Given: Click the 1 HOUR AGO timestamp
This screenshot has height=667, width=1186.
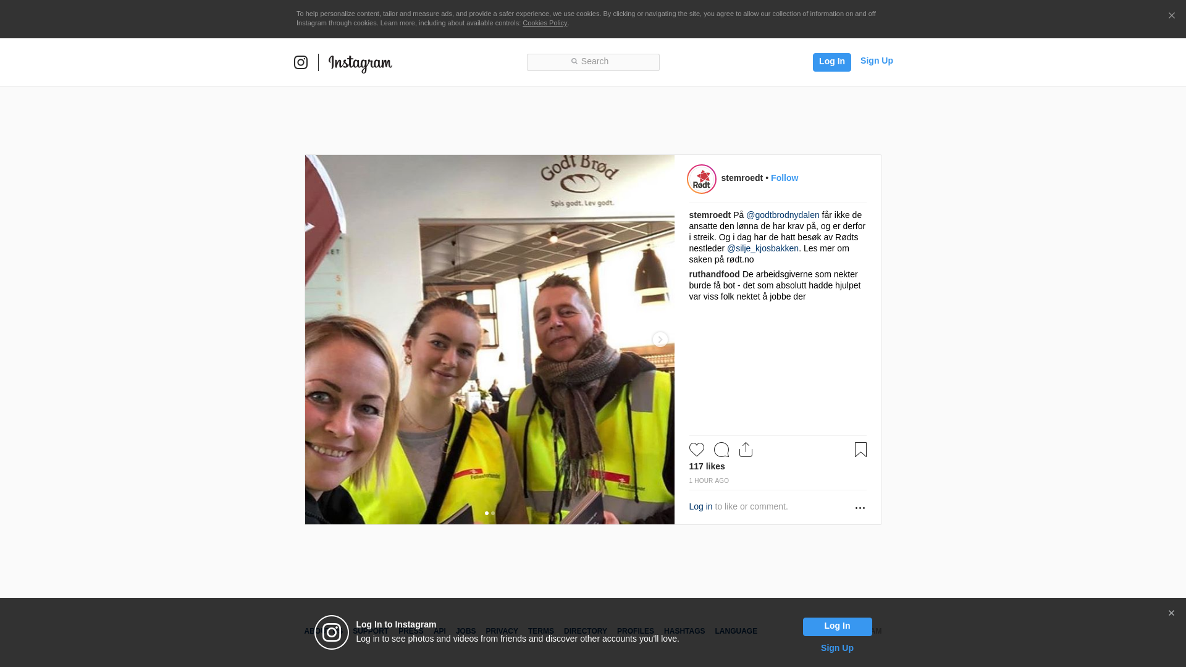Looking at the screenshot, I should pos(709,480).
